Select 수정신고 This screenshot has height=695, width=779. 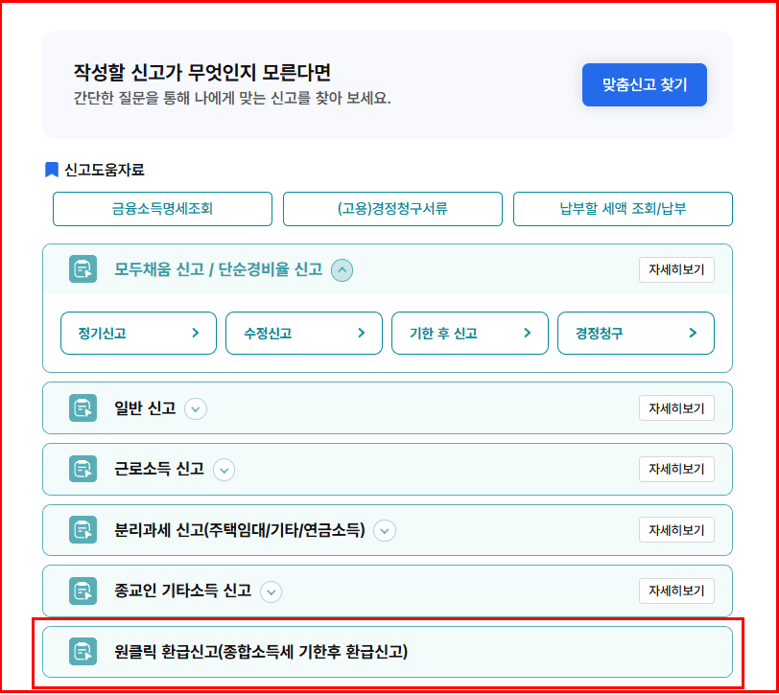304,333
